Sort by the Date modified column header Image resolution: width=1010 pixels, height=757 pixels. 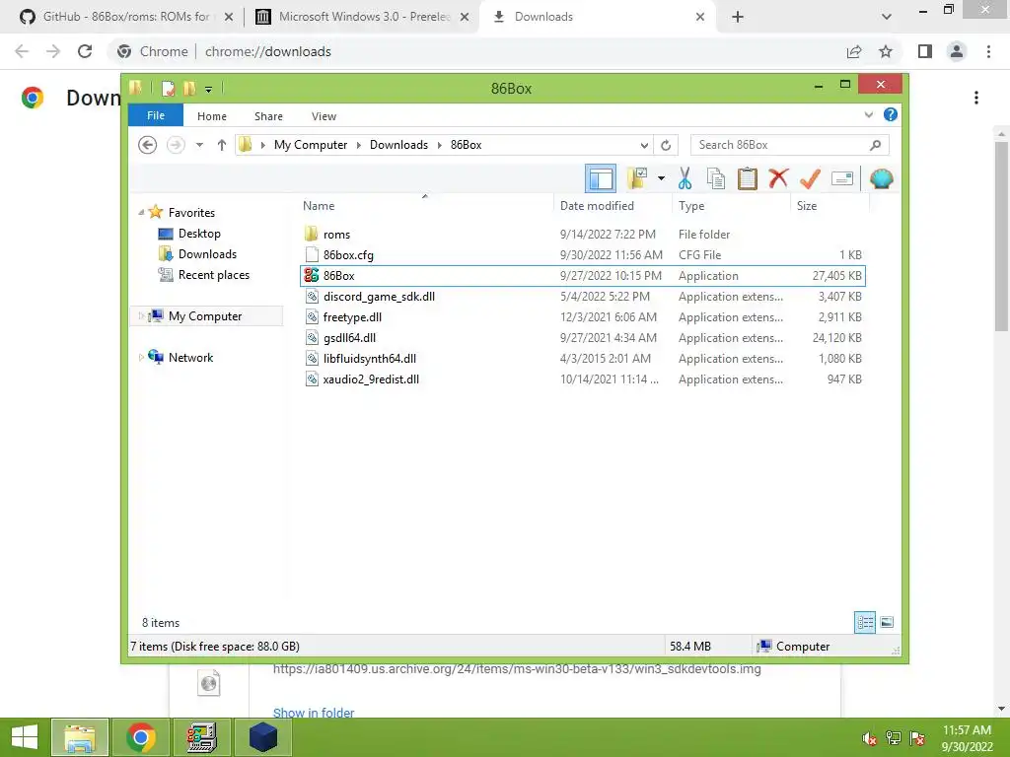[597, 206]
